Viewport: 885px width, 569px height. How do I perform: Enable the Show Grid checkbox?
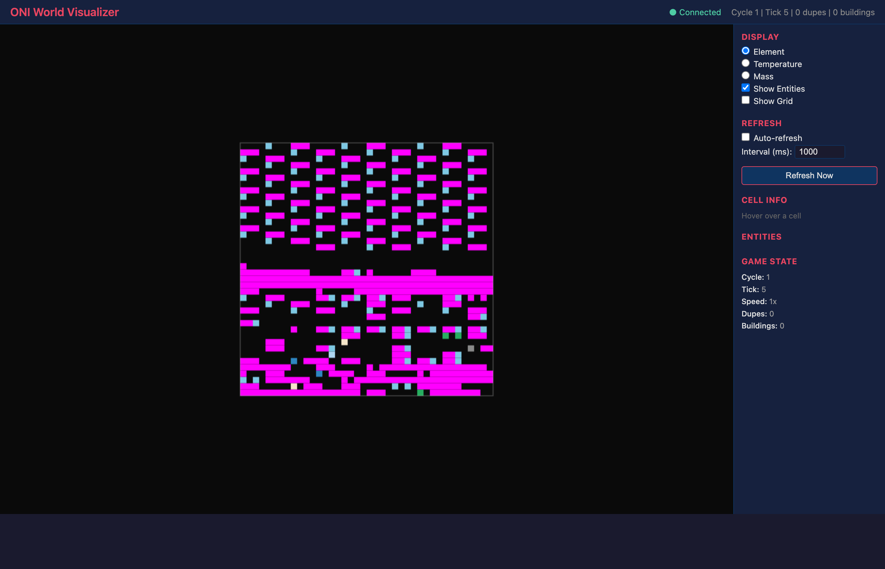click(745, 100)
